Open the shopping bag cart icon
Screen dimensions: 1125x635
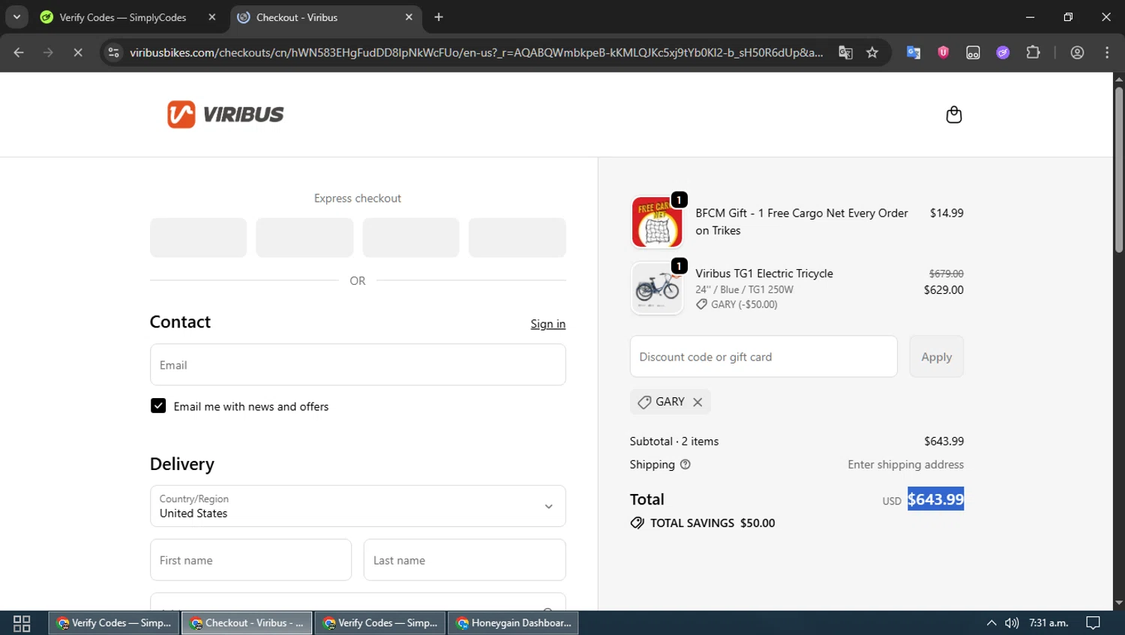pos(953,115)
